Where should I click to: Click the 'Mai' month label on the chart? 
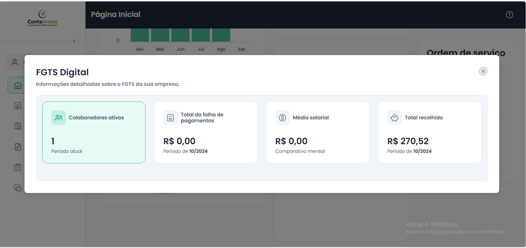click(x=160, y=49)
